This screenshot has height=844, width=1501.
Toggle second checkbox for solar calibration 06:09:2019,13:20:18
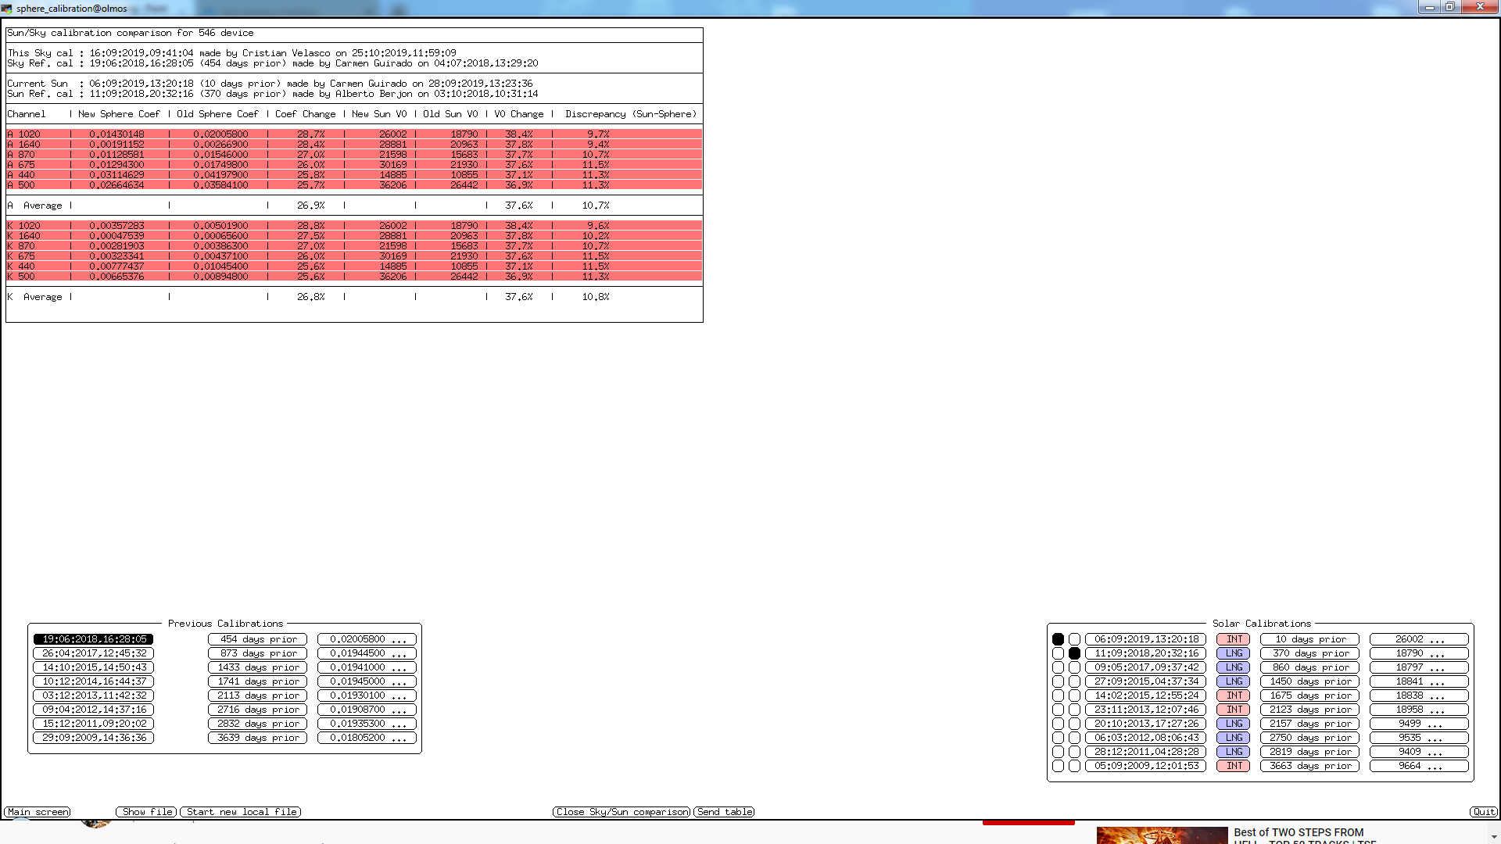1074,639
